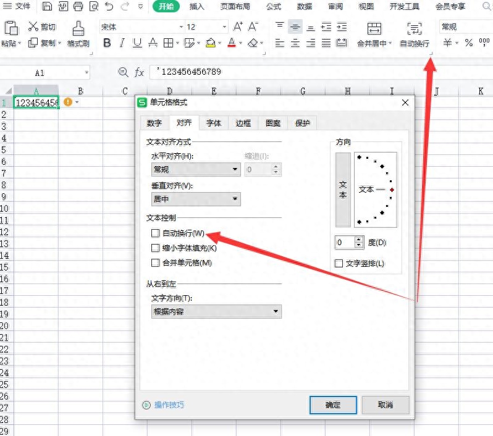Open 垂直对齐 dropdown showing 居中
Image resolution: width=493 pixels, height=436 pixels.
(x=196, y=199)
